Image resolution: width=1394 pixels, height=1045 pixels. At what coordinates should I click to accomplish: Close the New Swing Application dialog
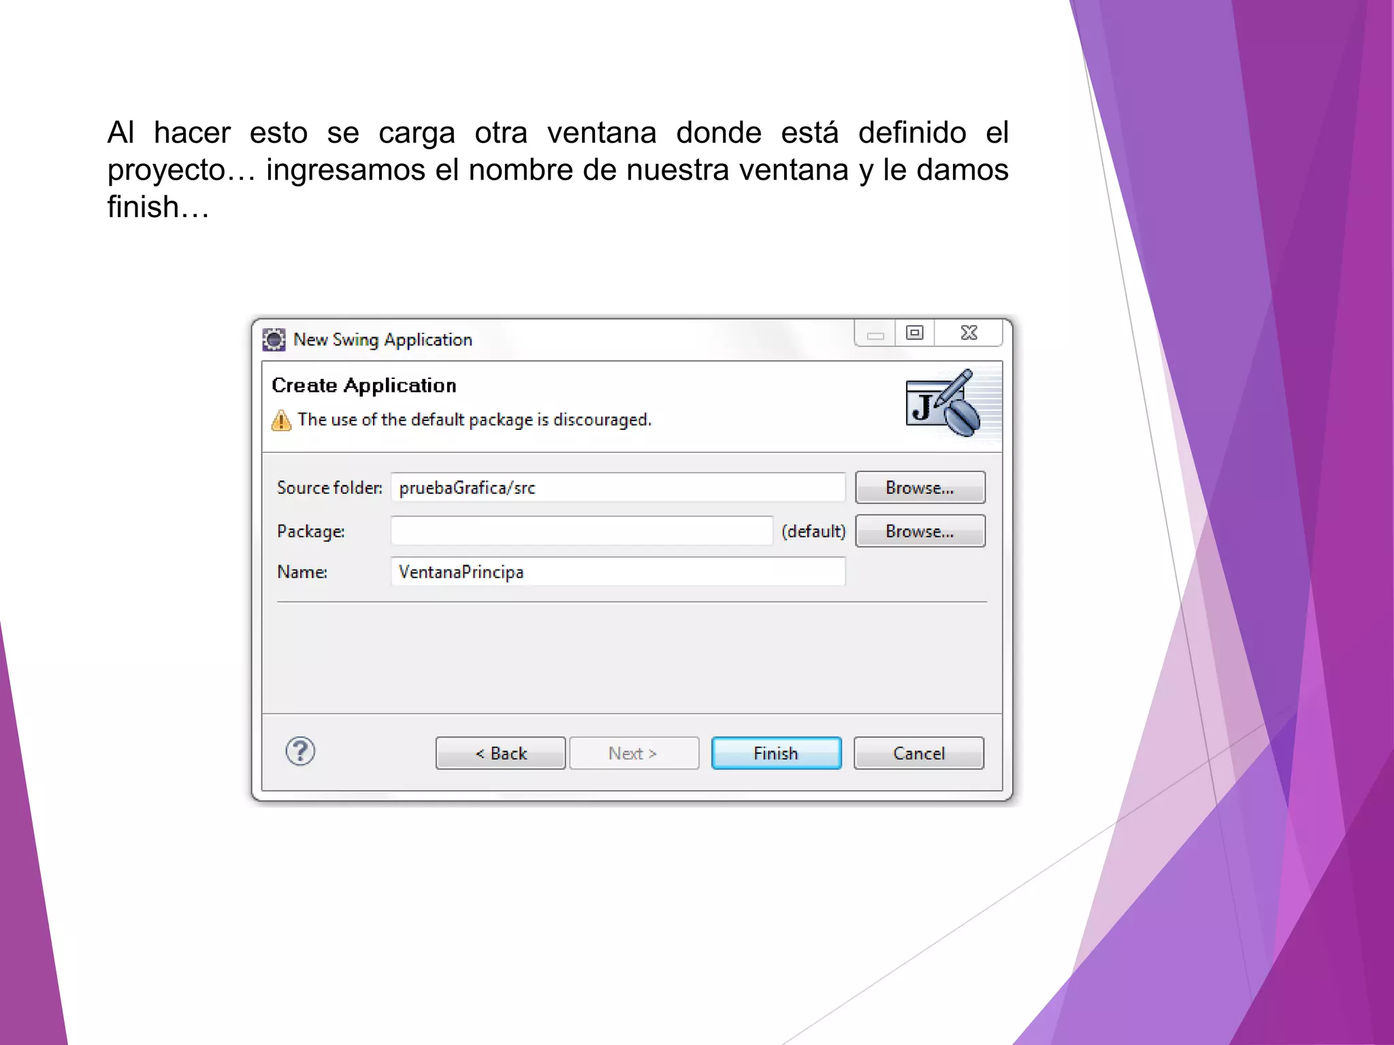(x=969, y=333)
